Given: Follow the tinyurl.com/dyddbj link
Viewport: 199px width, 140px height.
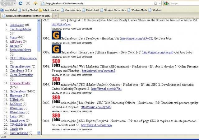Looking at the screenshot, I should 96,107.
